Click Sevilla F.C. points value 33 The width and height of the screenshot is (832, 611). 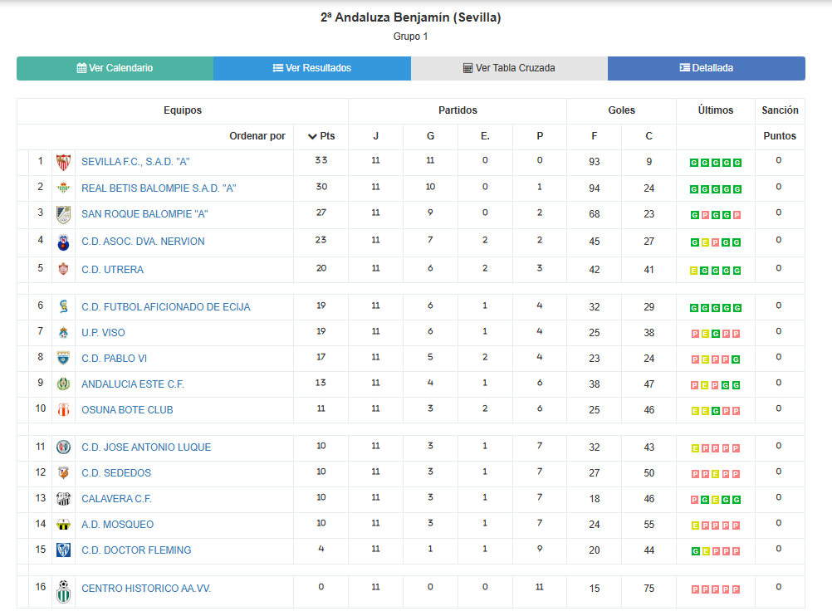tap(321, 160)
